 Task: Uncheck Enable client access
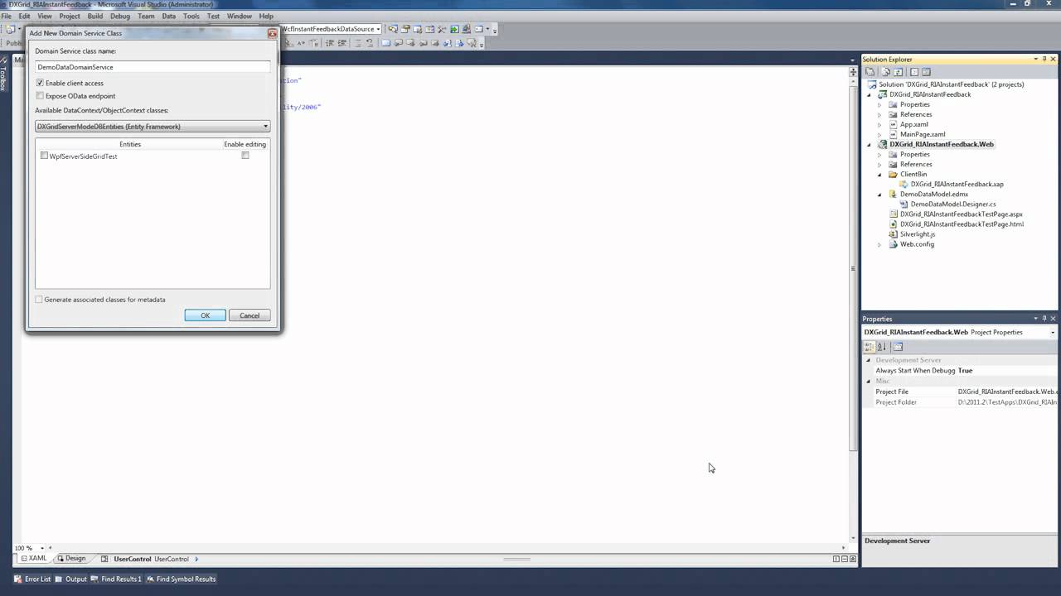tap(40, 83)
